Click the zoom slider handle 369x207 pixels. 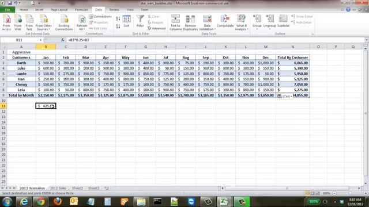[350, 193]
